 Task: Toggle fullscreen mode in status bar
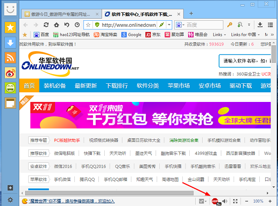tap(235, 201)
